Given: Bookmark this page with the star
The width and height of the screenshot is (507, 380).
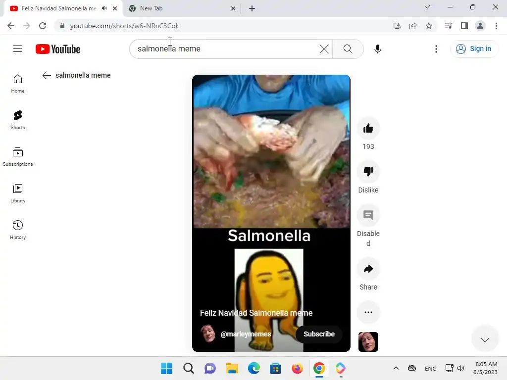Looking at the screenshot, I should point(428,26).
